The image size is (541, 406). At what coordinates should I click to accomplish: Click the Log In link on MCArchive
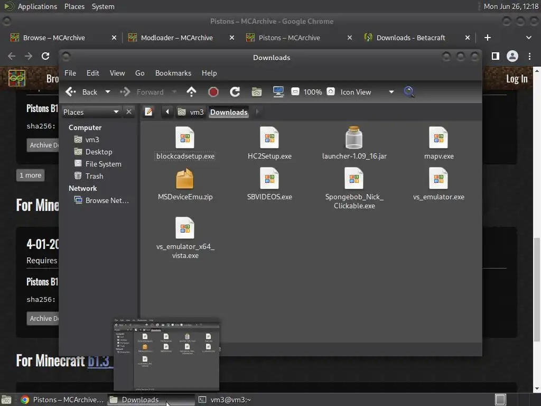[517, 79]
